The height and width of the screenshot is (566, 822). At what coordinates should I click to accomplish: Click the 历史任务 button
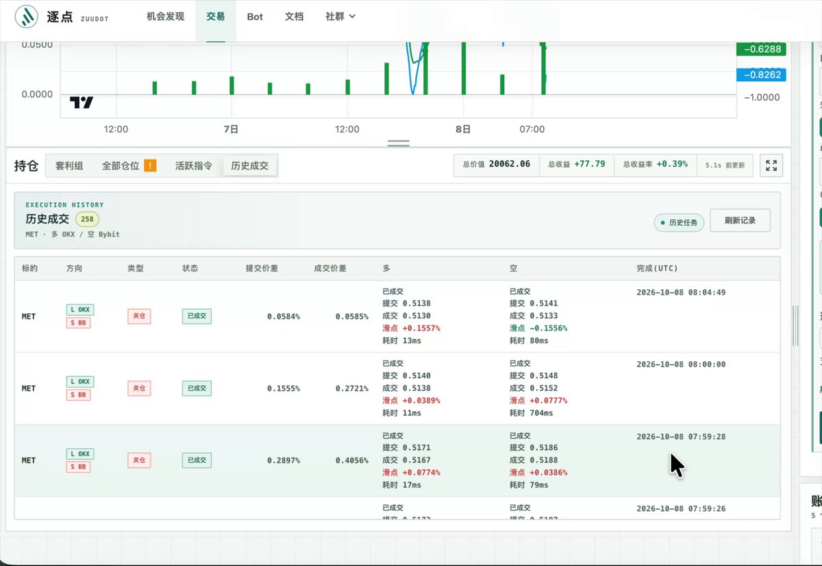pos(679,223)
